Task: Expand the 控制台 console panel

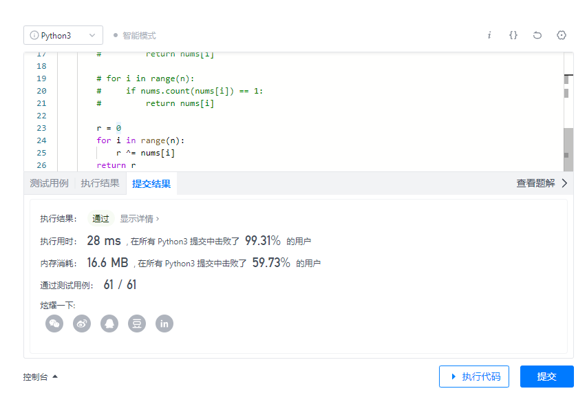Action: 40,377
